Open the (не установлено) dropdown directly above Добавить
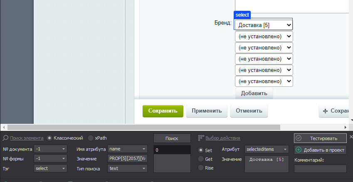The image size is (353, 182). (x=264, y=81)
